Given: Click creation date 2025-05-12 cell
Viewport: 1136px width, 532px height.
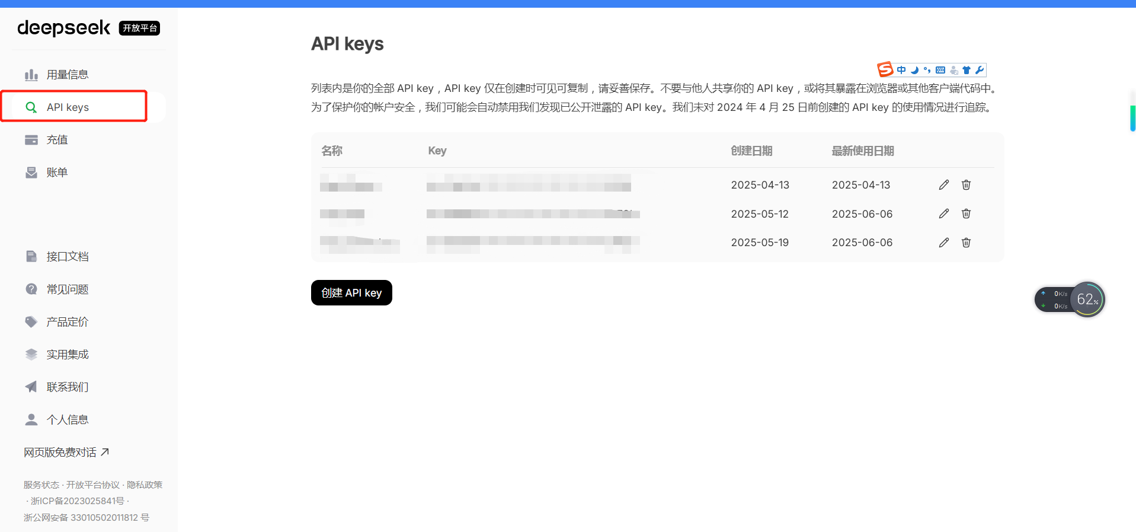Looking at the screenshot, I should pos(760,214).
